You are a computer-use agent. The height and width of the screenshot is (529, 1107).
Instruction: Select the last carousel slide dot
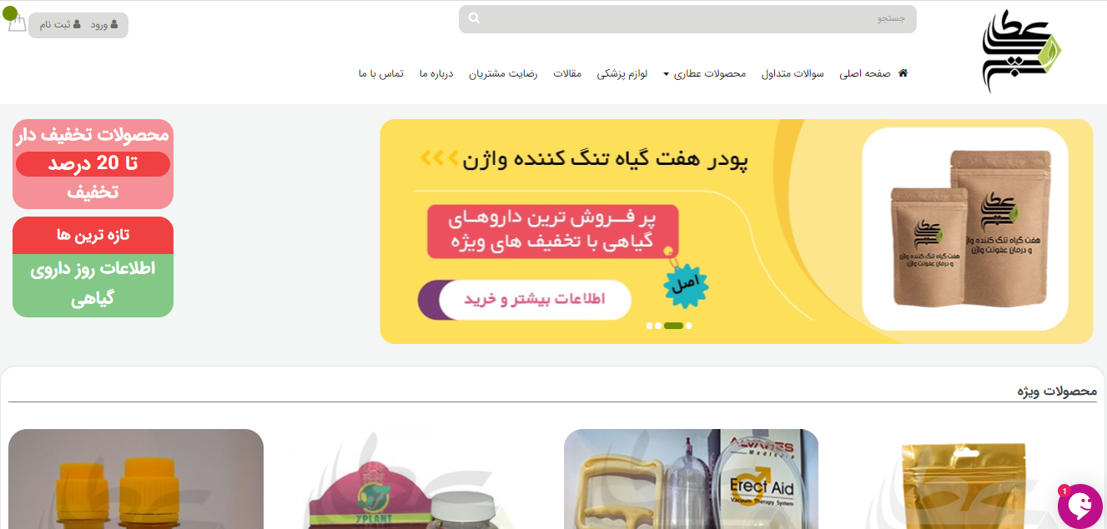(689, 326)
